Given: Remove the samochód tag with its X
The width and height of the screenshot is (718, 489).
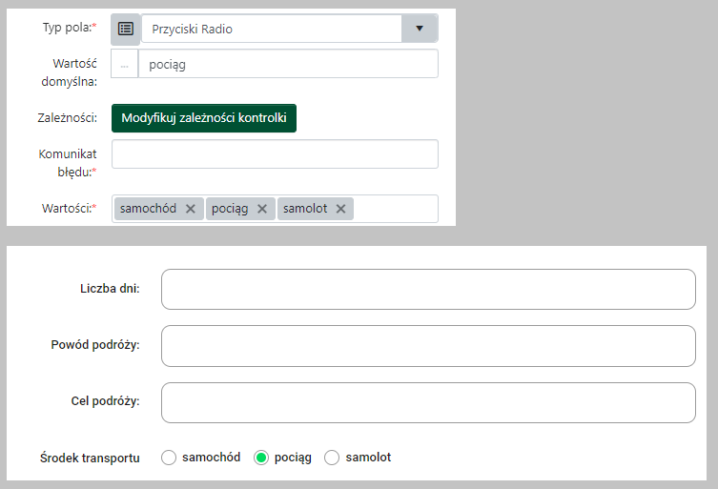Looking at the screenshot, I should tap(190, 209).
